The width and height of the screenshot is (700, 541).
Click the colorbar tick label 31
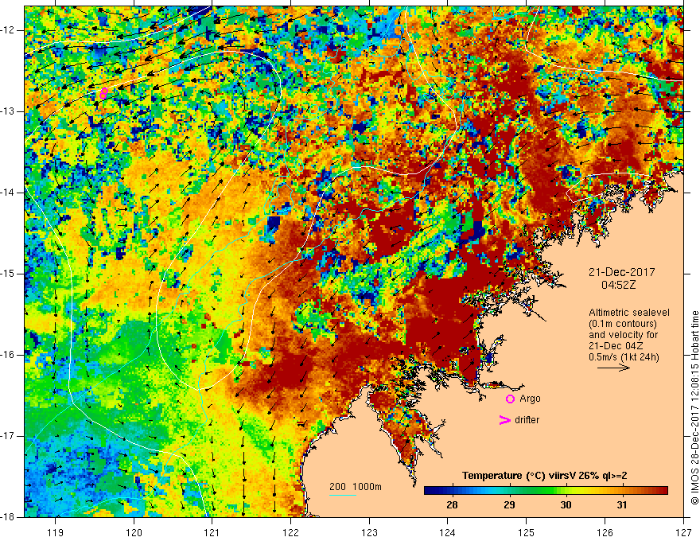tap(622, 505)
